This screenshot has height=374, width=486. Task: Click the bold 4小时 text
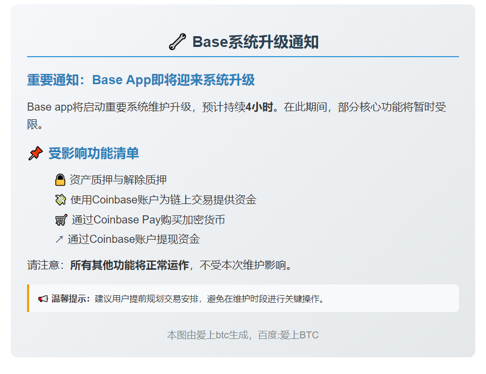click(259, 107)
